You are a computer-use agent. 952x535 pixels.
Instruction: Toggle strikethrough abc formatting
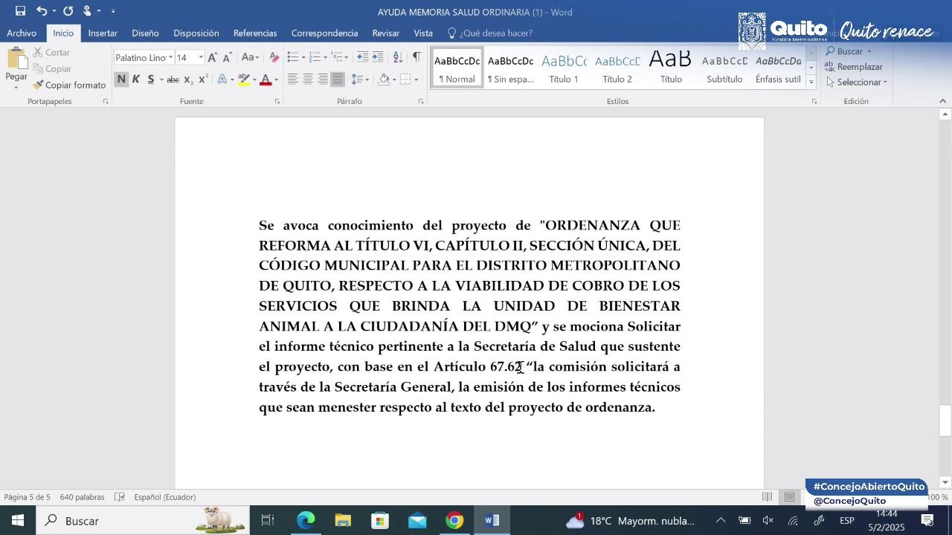tap(173, 80)
